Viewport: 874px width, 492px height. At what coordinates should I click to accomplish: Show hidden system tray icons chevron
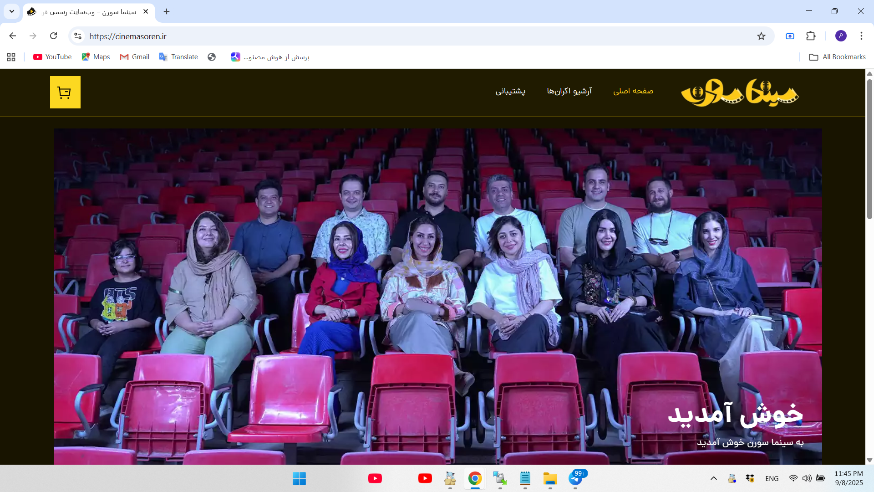click(713, 478)
